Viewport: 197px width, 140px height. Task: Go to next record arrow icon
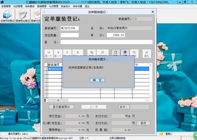click(x=67, y=53)
